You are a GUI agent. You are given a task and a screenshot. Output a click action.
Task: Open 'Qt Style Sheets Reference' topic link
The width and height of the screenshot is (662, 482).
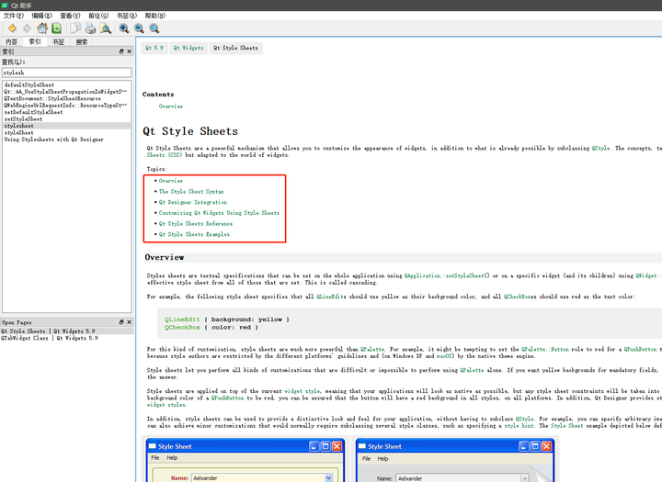pyautogui.click(x=196, y=223)
